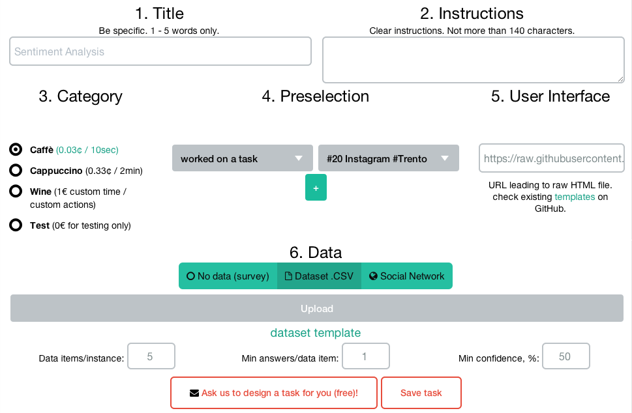The height and width of the screenshot is (413, 632).
Task: Switch to the Social Network data tab
Action: pyautogui.click(x=406, y=276)
